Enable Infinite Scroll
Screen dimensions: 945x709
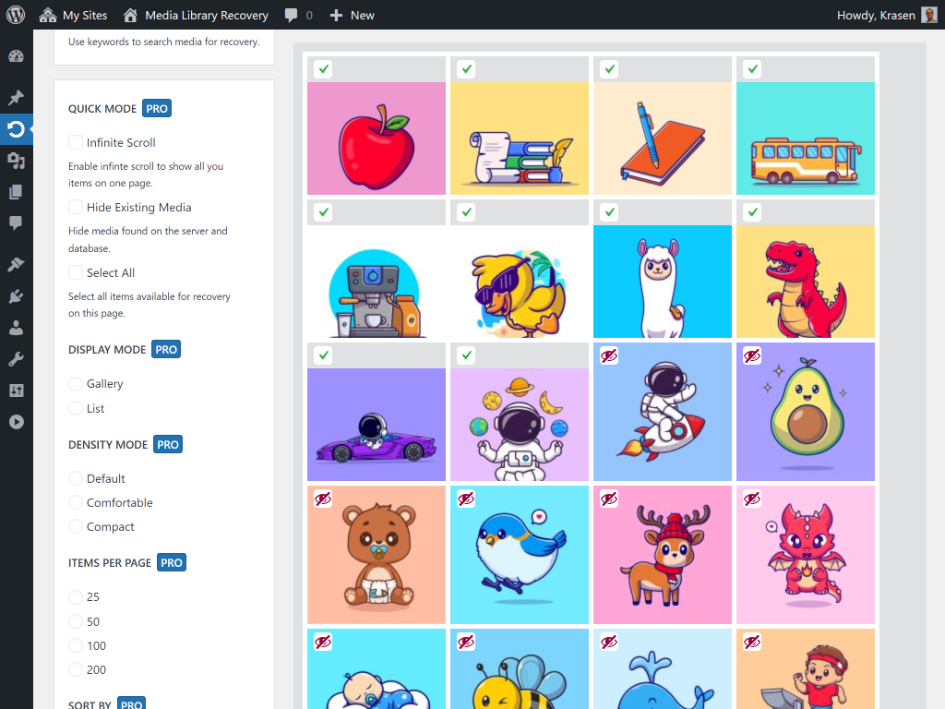tap(75, 142)
